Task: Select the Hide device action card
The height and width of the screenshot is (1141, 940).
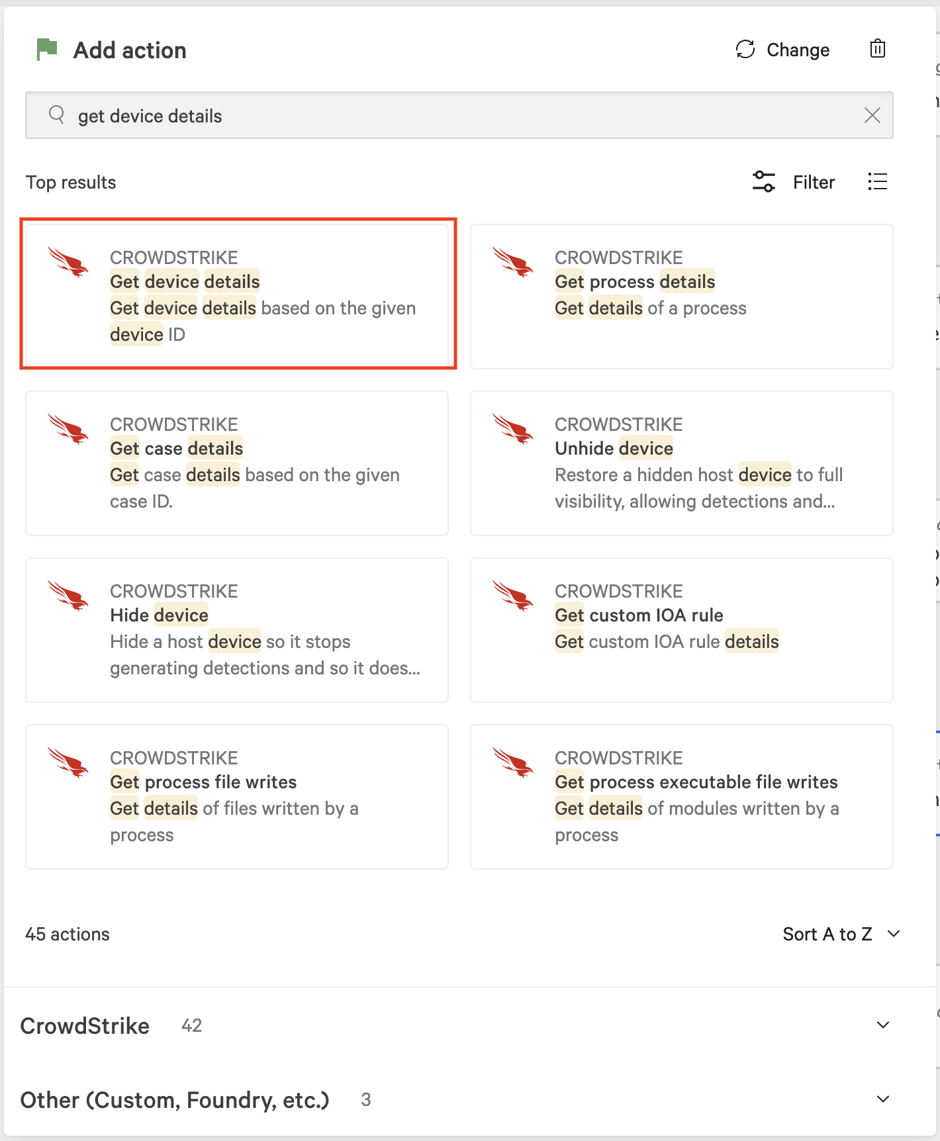Action: tap(236, 629)
